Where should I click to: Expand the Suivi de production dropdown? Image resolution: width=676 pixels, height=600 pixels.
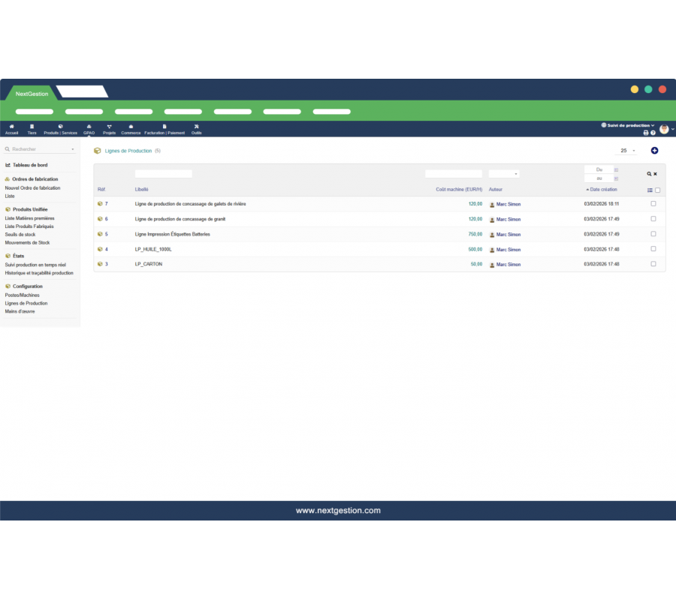pyautogui.click(x=628, y=125)
